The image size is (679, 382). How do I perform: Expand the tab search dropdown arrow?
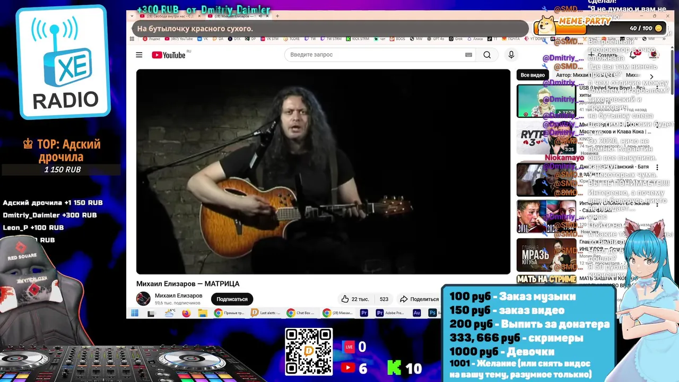tap(133, 16)
